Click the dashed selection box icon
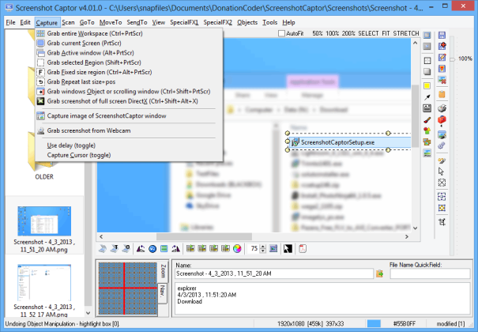Screen dimensions: 478x332 (x=442, y=197)
